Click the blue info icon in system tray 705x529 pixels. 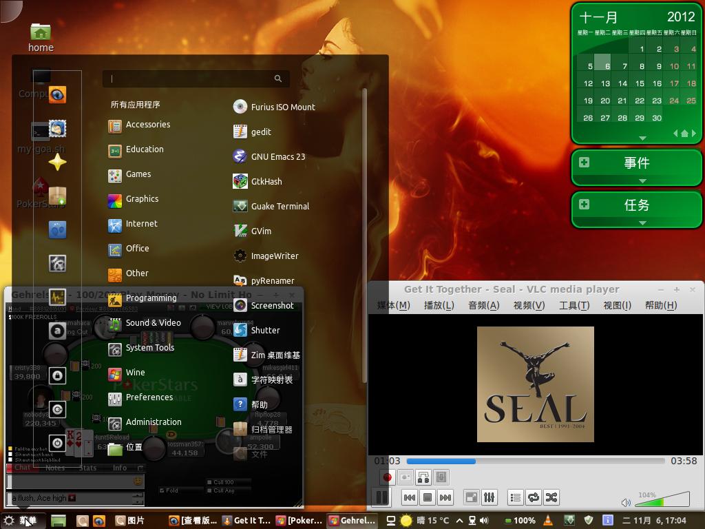[607, 521]
